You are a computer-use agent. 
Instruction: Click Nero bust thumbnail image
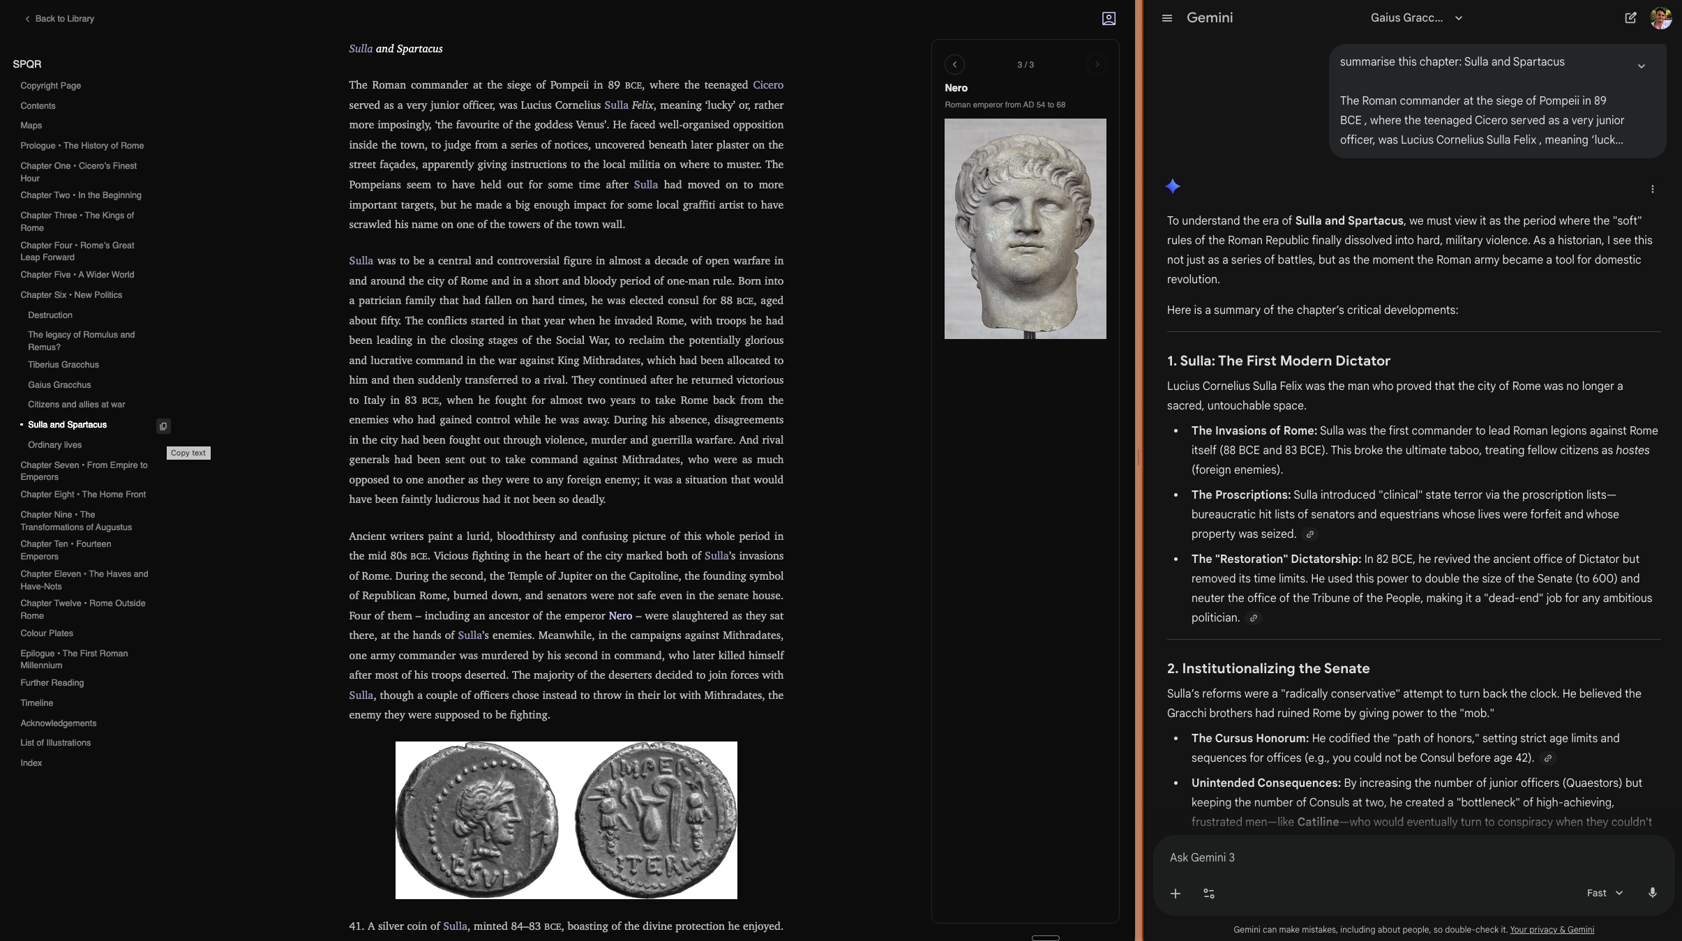pyautogui.click(x=1025, y=229)
